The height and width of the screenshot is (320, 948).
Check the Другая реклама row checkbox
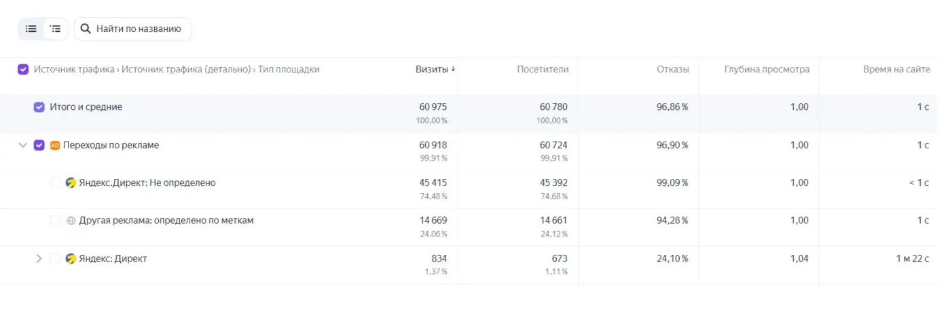coord(55,221)
